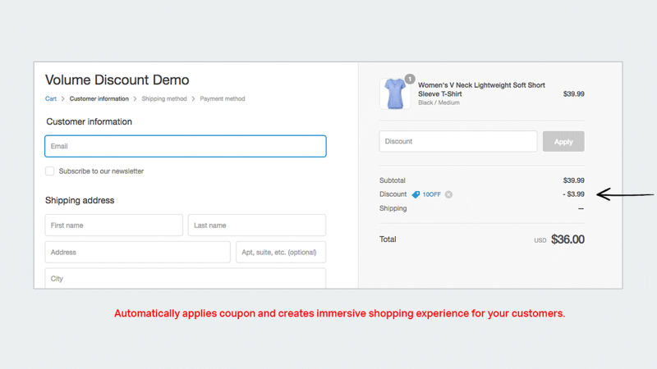Click the City input field

click(x=186, y=278)
